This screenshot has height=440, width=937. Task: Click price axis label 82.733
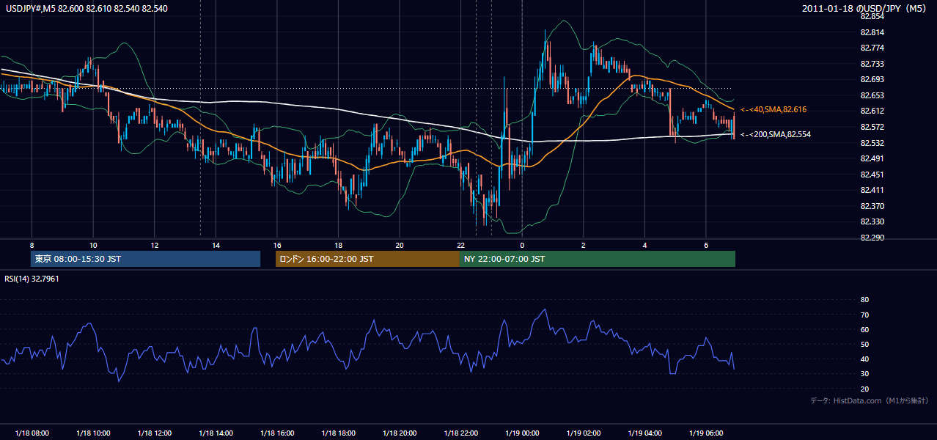(872, 64)
